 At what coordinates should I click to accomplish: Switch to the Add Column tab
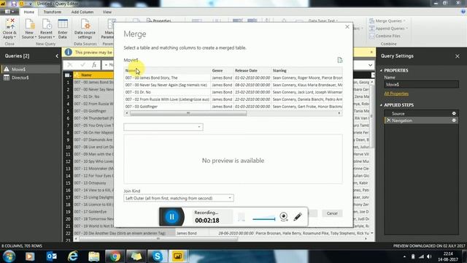(82, 12)
